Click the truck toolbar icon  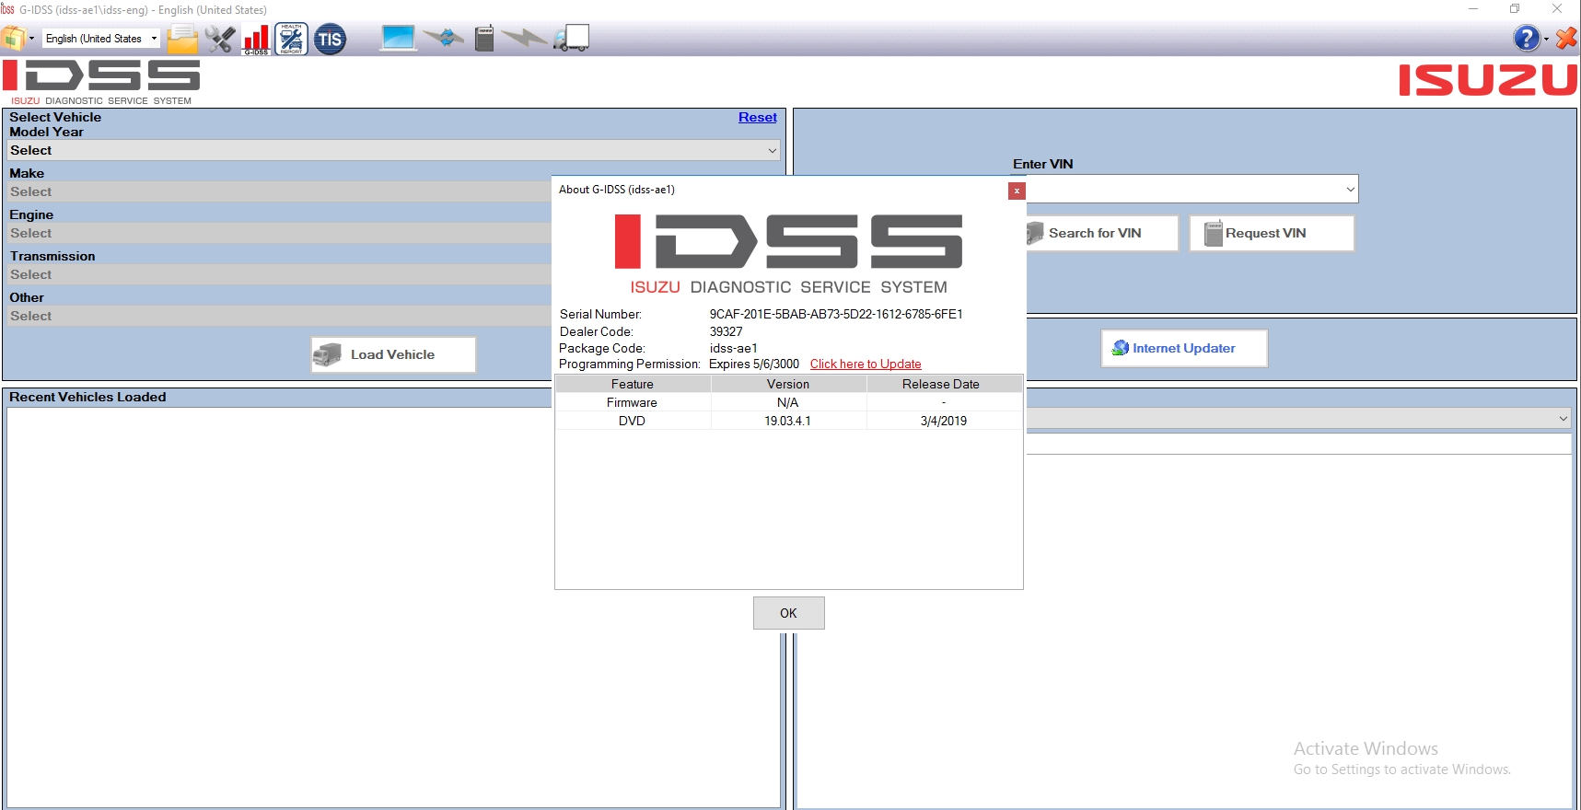571,38
